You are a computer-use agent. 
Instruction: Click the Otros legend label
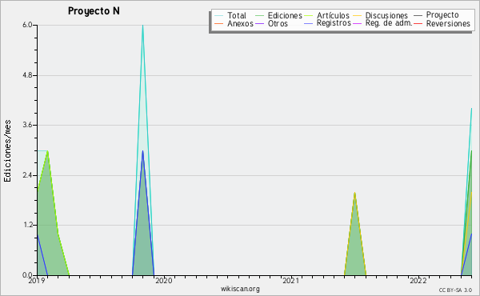click(278, 23)
